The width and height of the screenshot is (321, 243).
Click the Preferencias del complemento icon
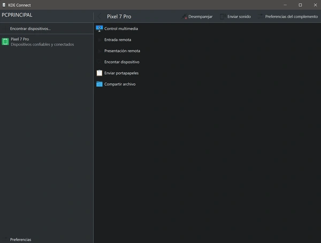pos(261,17)
